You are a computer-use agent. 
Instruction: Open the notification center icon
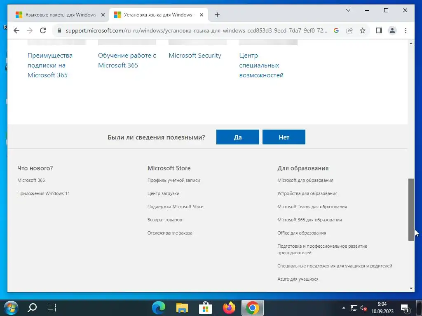(x=405, y=308)
